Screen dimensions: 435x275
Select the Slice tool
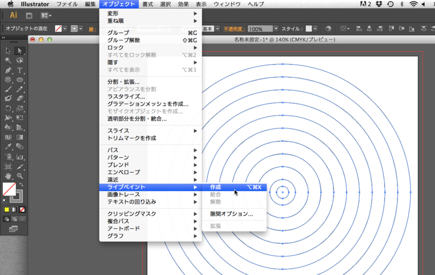point(20,167)
